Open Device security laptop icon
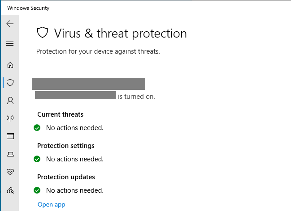Image resolution: width=291 pixels, height=211 pixels. 10,154
